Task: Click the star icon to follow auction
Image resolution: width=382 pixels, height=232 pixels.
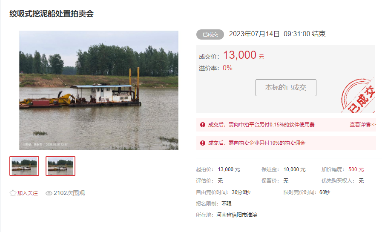Action: point(13,193)
